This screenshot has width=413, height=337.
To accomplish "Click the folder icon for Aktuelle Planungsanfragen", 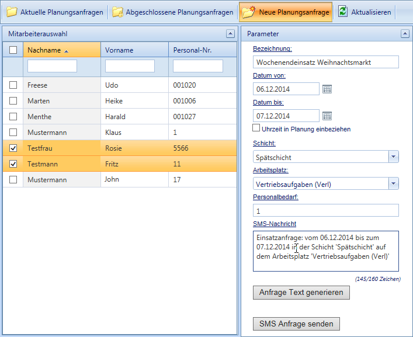I will [x=12, y=12].
